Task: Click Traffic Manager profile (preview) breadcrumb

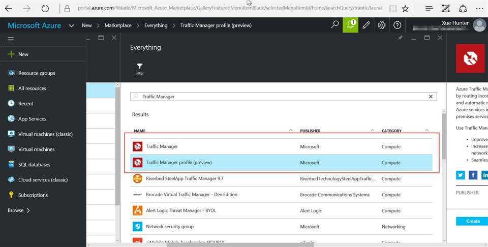Action: [x=216, y=25]
